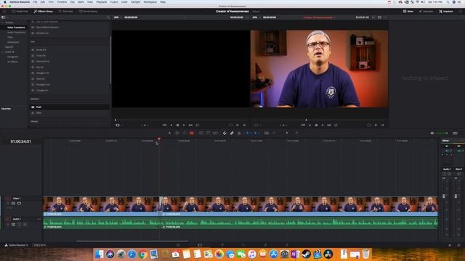Select Video Transitions in Toolbox
This screenshot has height=261, width=465.
point(16,28)
